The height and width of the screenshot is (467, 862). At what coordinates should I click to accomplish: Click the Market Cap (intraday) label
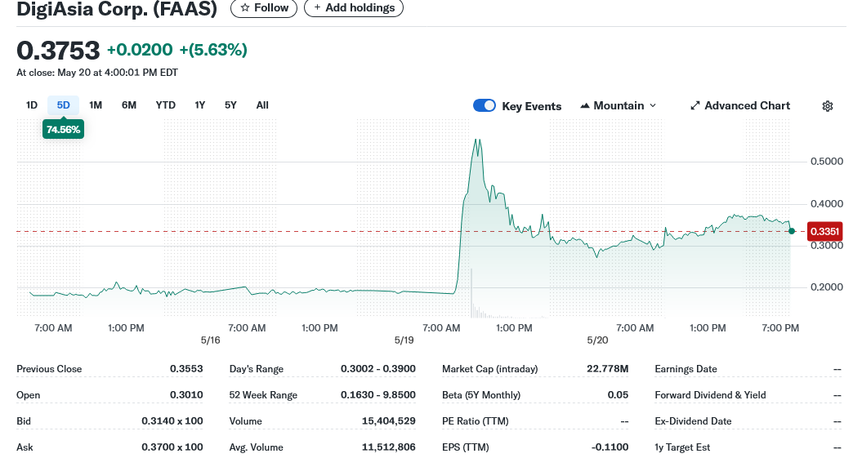(489, 369)
